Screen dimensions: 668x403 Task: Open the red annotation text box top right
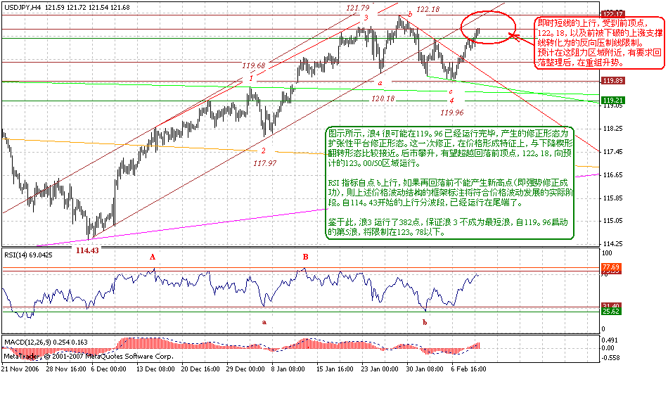click(x=599, y=43)
